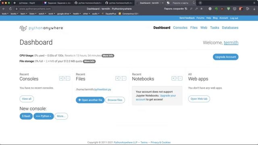
Task: Open the Privacy & Cookies footer link
Action: tap(160, 142)
